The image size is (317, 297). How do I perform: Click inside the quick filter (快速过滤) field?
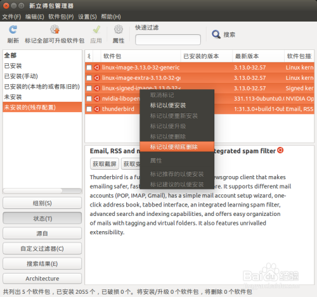point(168,40)
